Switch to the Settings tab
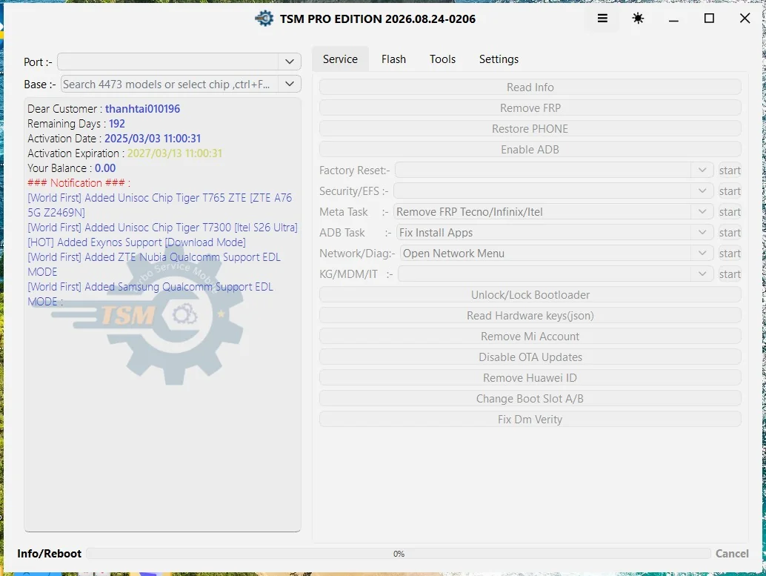The width and height of the screenshot is (766, 576). (x=499, y=59)
